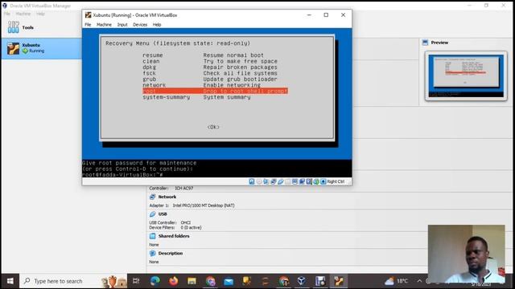Click the USB devices indicator in VM status bar

281,181
